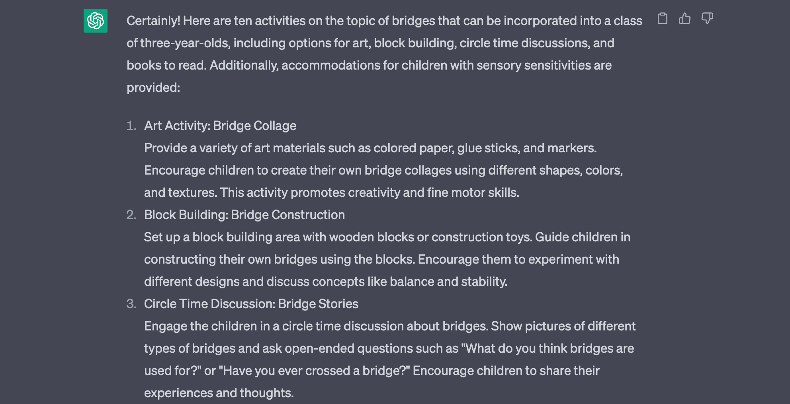Rate the response positively with thumbs up
Viewport: 790px width, 404px height.
pos(685,19)
